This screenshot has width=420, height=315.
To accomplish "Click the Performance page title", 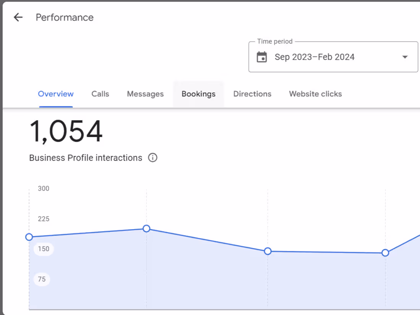I will coord(65,17).
